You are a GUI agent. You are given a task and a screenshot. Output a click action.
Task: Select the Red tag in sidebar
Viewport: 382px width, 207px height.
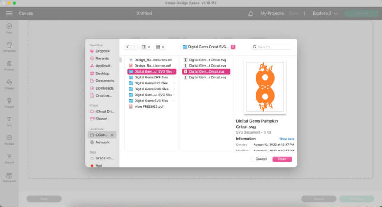99,165
